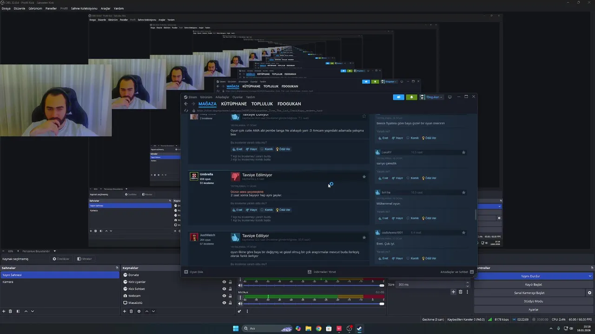Click the Steam page vertical scrollbar thumb
Screen dimensions: 595x334
pos(475,214)
